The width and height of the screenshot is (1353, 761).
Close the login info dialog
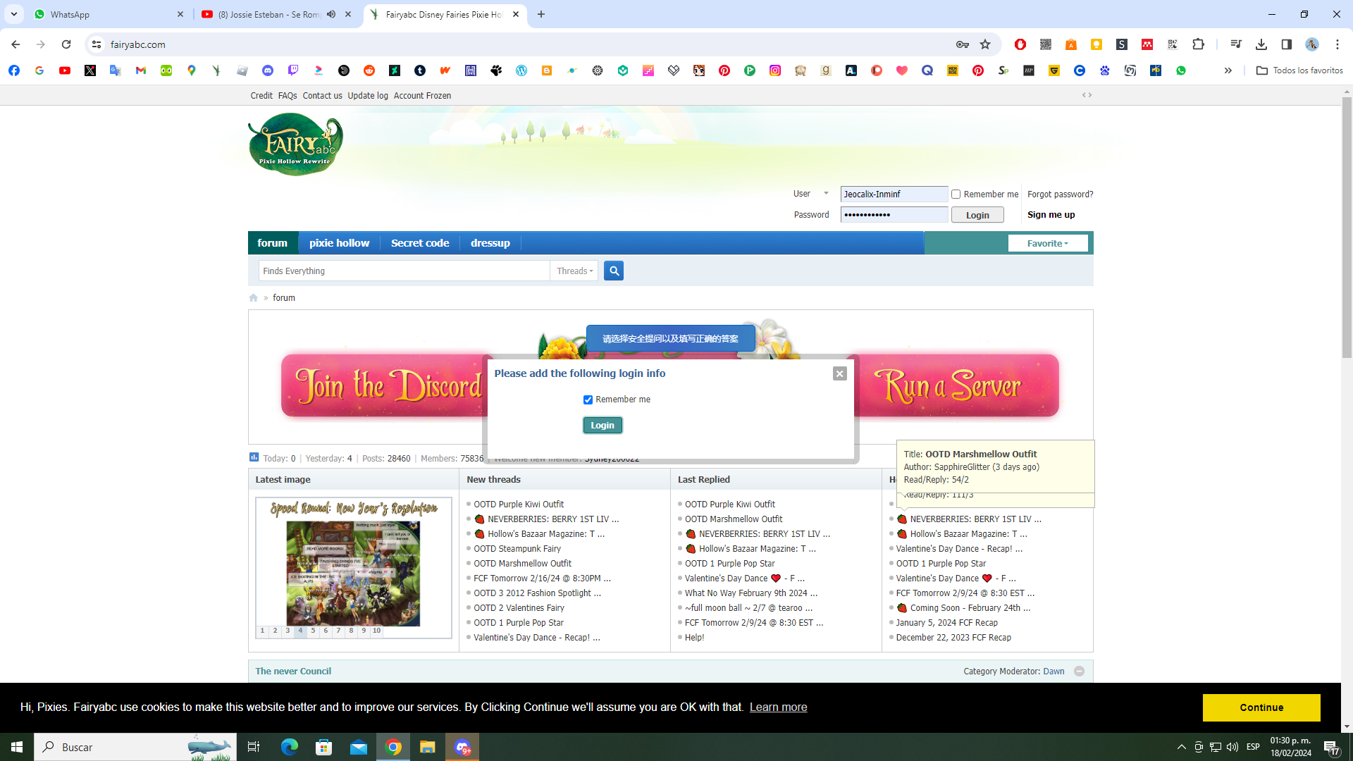pyautogui.click(x=839, y=373)
